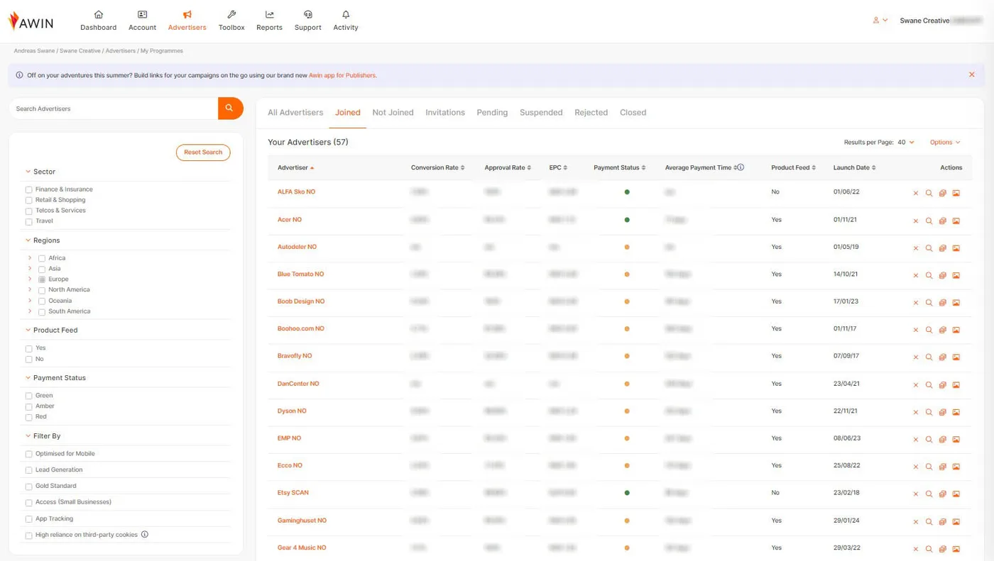The height and width of the screenshot is (561, 994).
Task: Collapse the Product Feed filter section
Action: tap(28, 330)
